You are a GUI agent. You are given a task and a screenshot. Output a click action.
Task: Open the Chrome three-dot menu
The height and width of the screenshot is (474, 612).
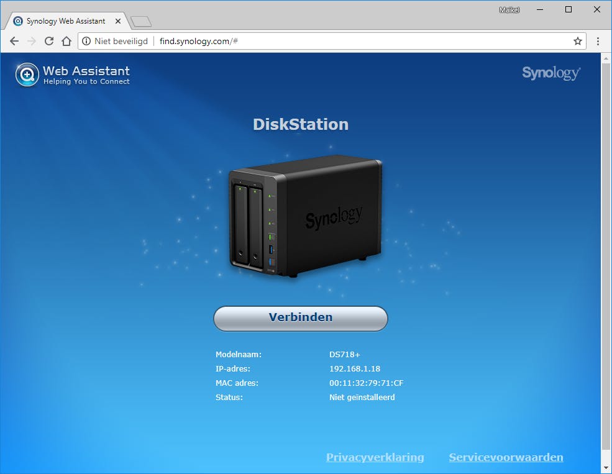tap(598, 41)
